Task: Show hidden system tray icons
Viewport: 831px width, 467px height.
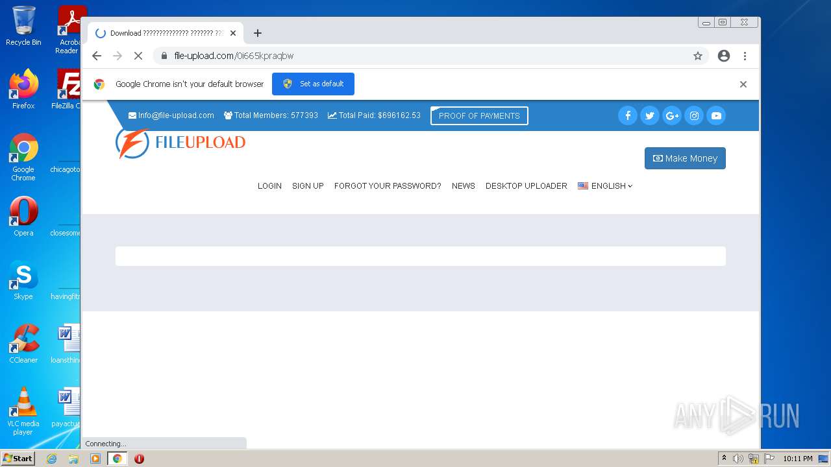Action: pos(724,458)
